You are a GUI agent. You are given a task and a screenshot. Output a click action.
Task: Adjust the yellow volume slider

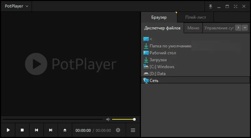tap(124, 119)
